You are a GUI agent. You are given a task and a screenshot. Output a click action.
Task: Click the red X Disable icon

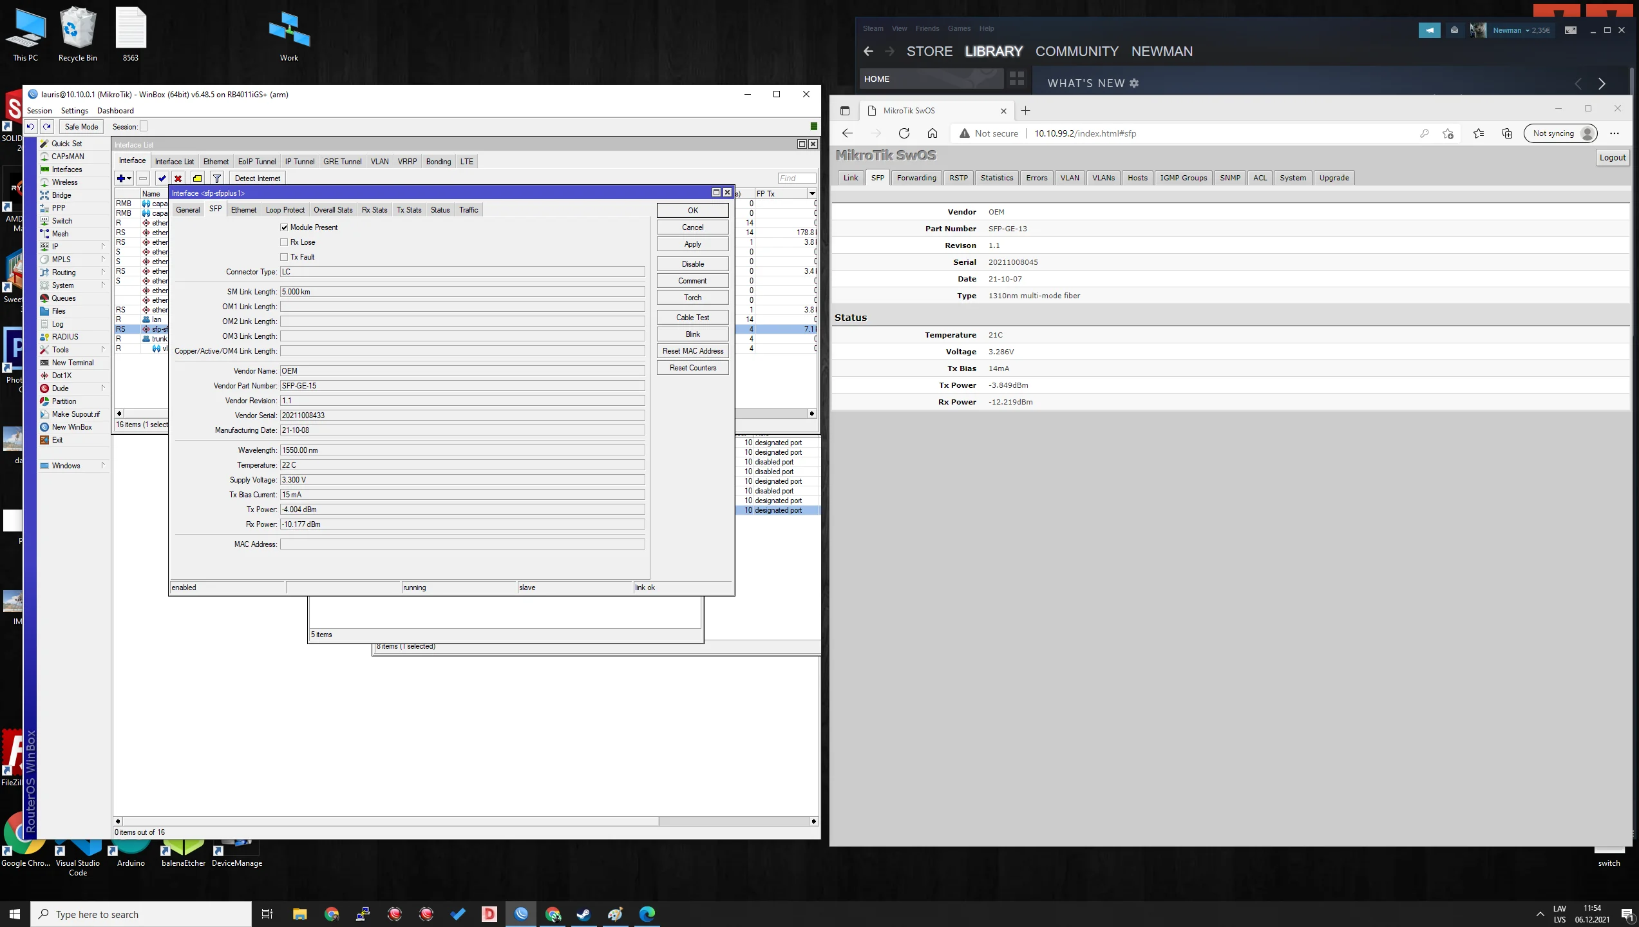(178, 178)
